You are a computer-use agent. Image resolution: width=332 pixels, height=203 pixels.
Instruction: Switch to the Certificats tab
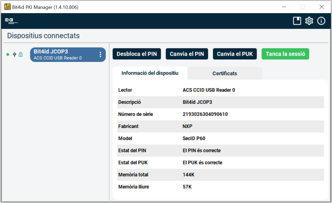225,73
